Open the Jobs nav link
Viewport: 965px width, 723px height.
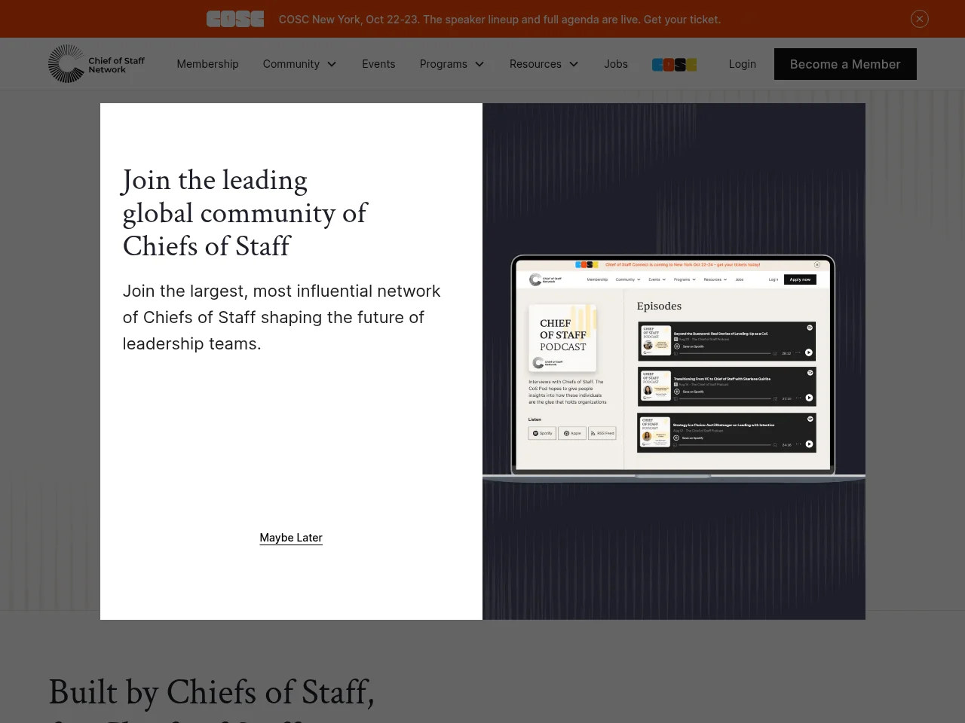click(616, 64)
